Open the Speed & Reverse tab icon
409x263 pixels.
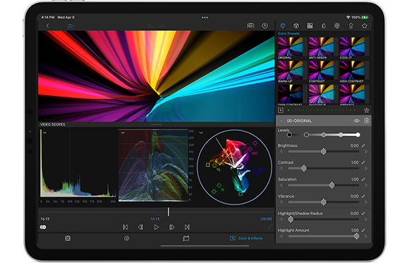click(126, 238)
